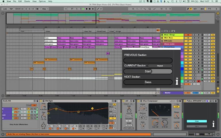Open the metronome settings dropdown arrow
The height and width of the screenshot is (138, 221).
[40, 9]
